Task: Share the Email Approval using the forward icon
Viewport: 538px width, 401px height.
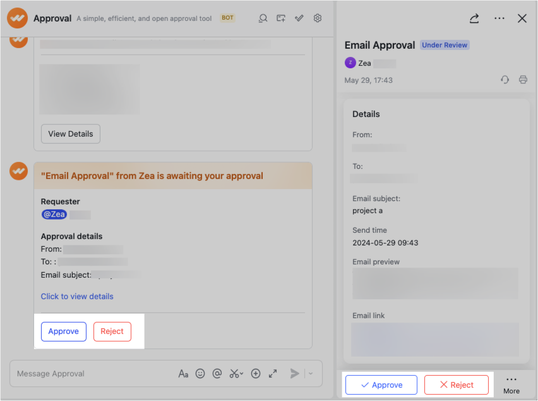Action: tap(474, 18)
